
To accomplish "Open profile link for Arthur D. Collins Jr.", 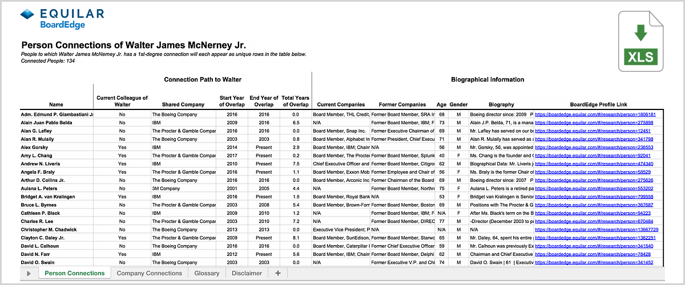I will 593,180.
